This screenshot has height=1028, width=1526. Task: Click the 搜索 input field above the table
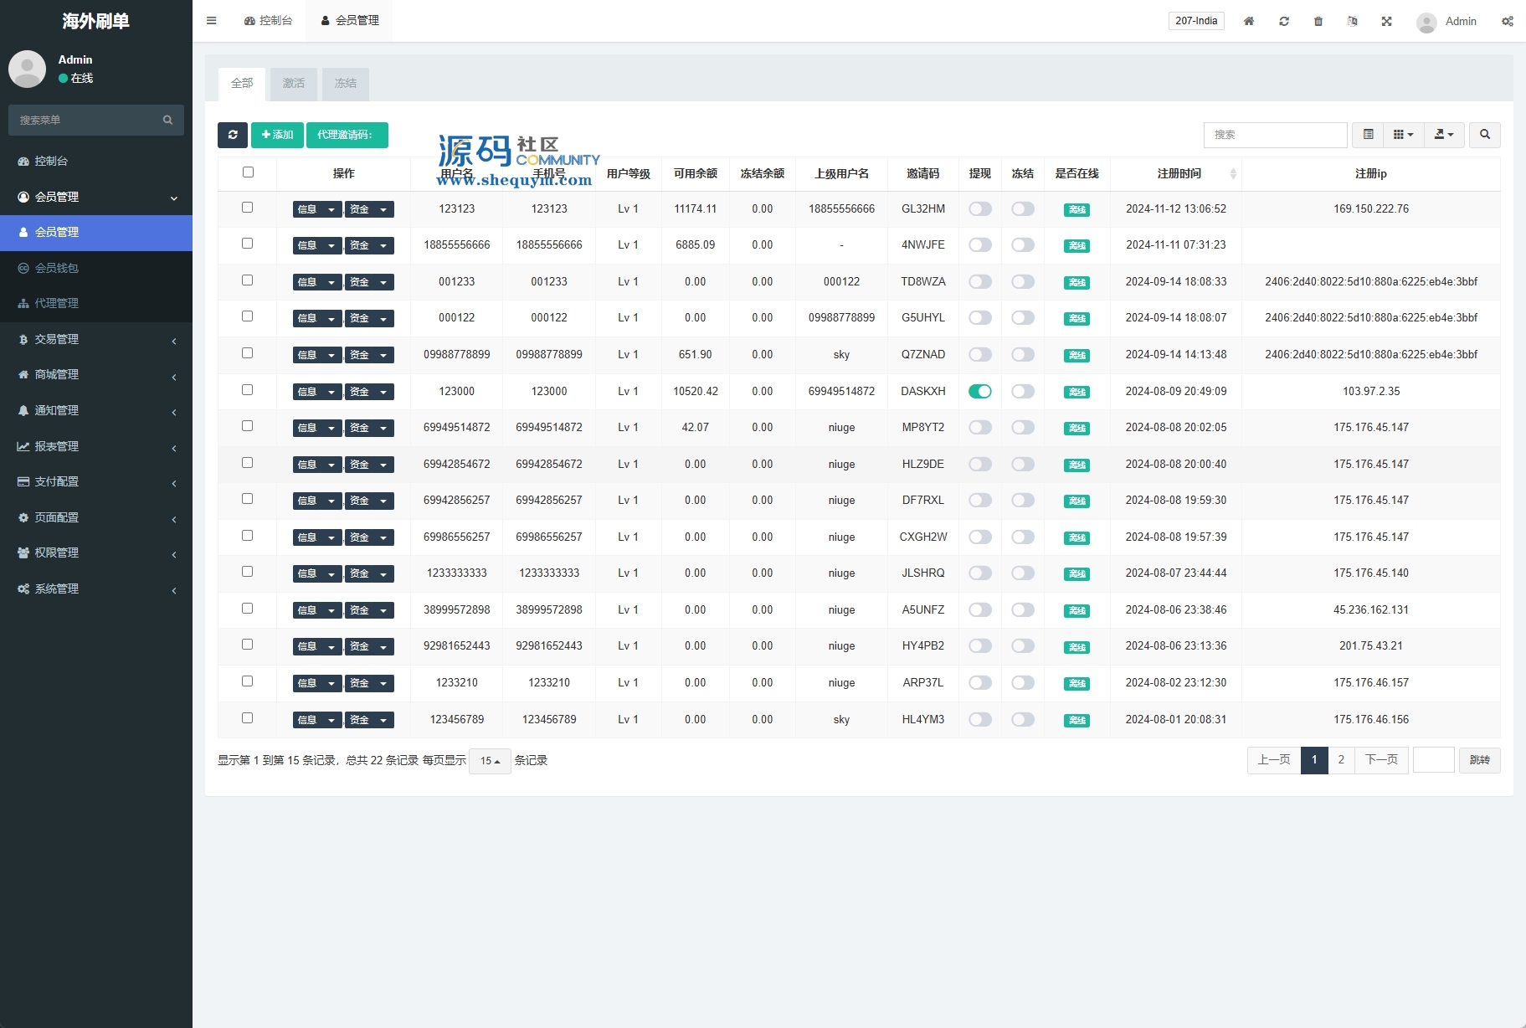click(1274, 135)
